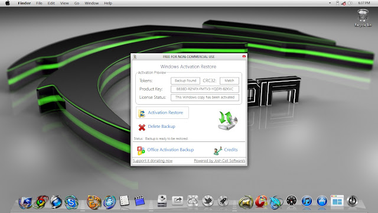
Task: Click the Tokens 'Backup Found' field
Action: click(185, 80)
